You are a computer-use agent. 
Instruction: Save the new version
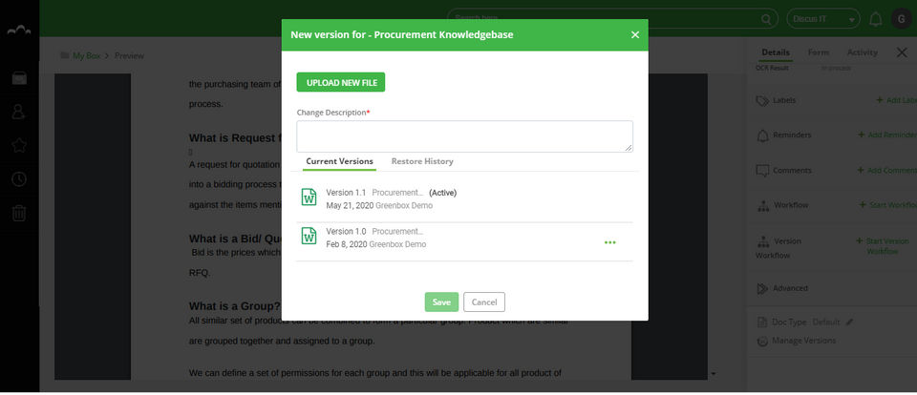coord(441,302)
